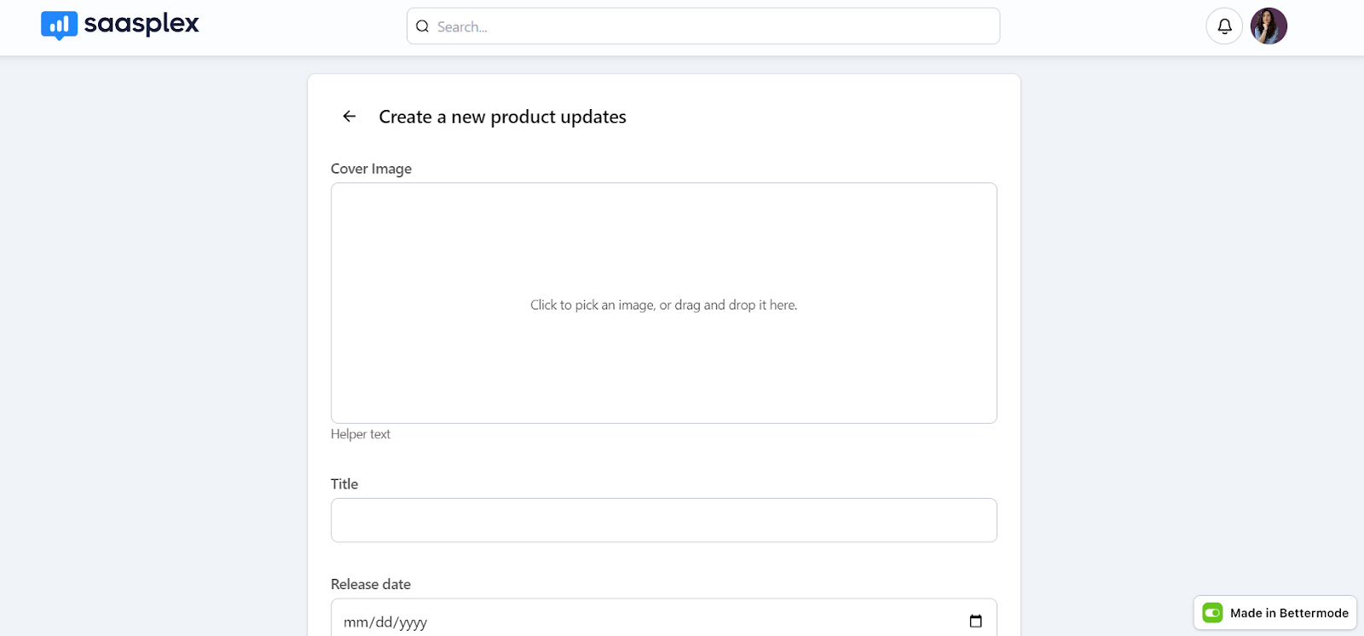Click the 'Release date' label
Image resolution: width=1364 pixels, height=636 pixels.
click(371, 584)
